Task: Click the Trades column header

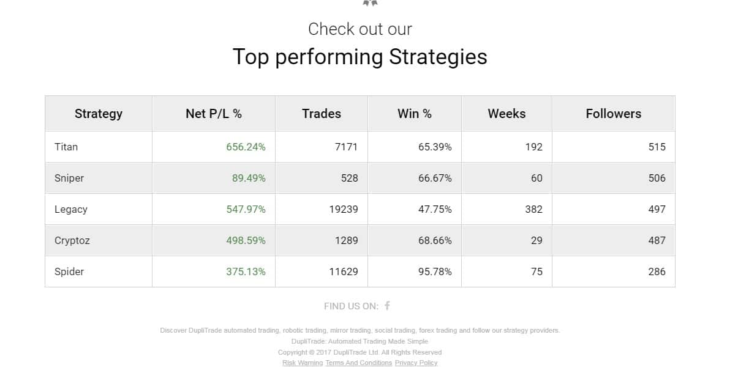Action: pos(322,114)
